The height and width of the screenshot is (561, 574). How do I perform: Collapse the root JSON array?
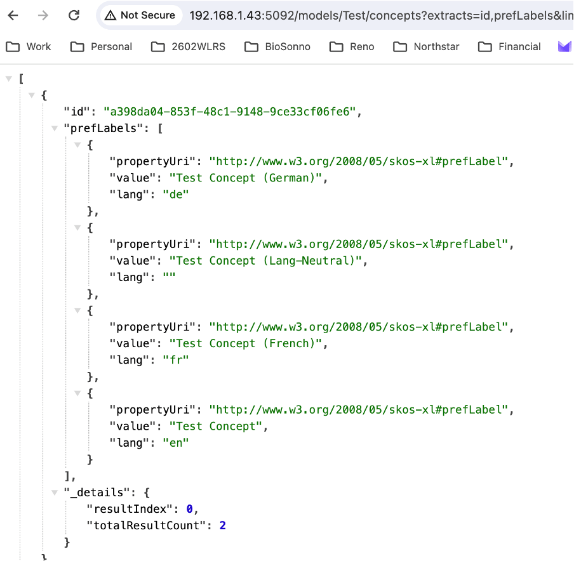(8, 79)
